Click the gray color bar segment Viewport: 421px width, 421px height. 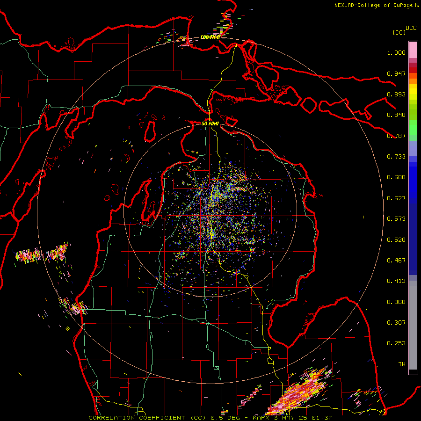[x=413, y=325]
